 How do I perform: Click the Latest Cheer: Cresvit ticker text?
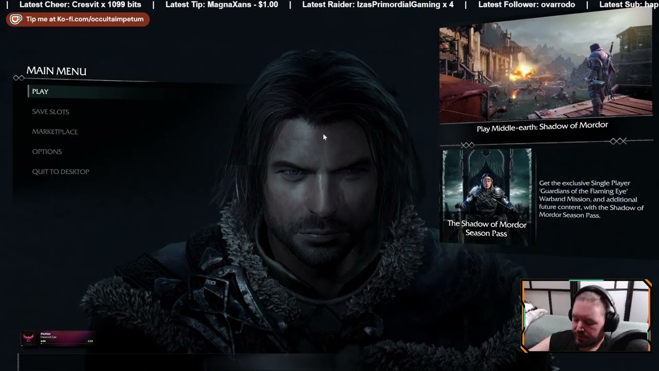coord(80,5)
